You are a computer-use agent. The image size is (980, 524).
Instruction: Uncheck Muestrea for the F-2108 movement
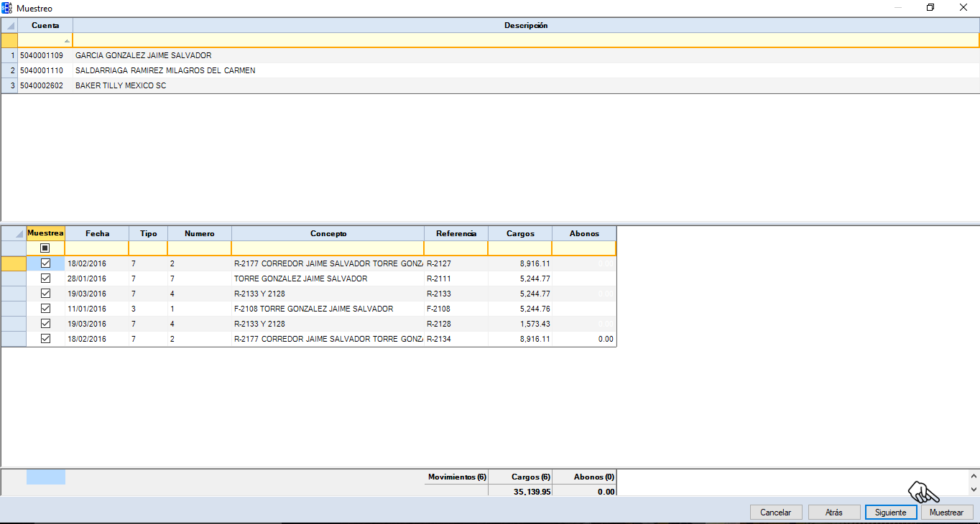45,309
